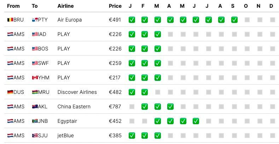Sort by the Airline column header
This screenshot has width=279, height=144.
click(x=65, y=6)
